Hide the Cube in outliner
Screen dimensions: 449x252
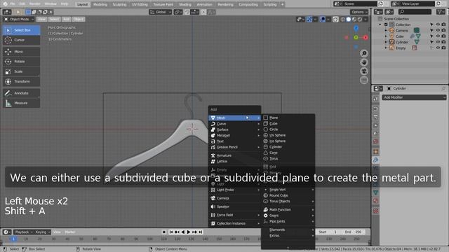[438, 36]
